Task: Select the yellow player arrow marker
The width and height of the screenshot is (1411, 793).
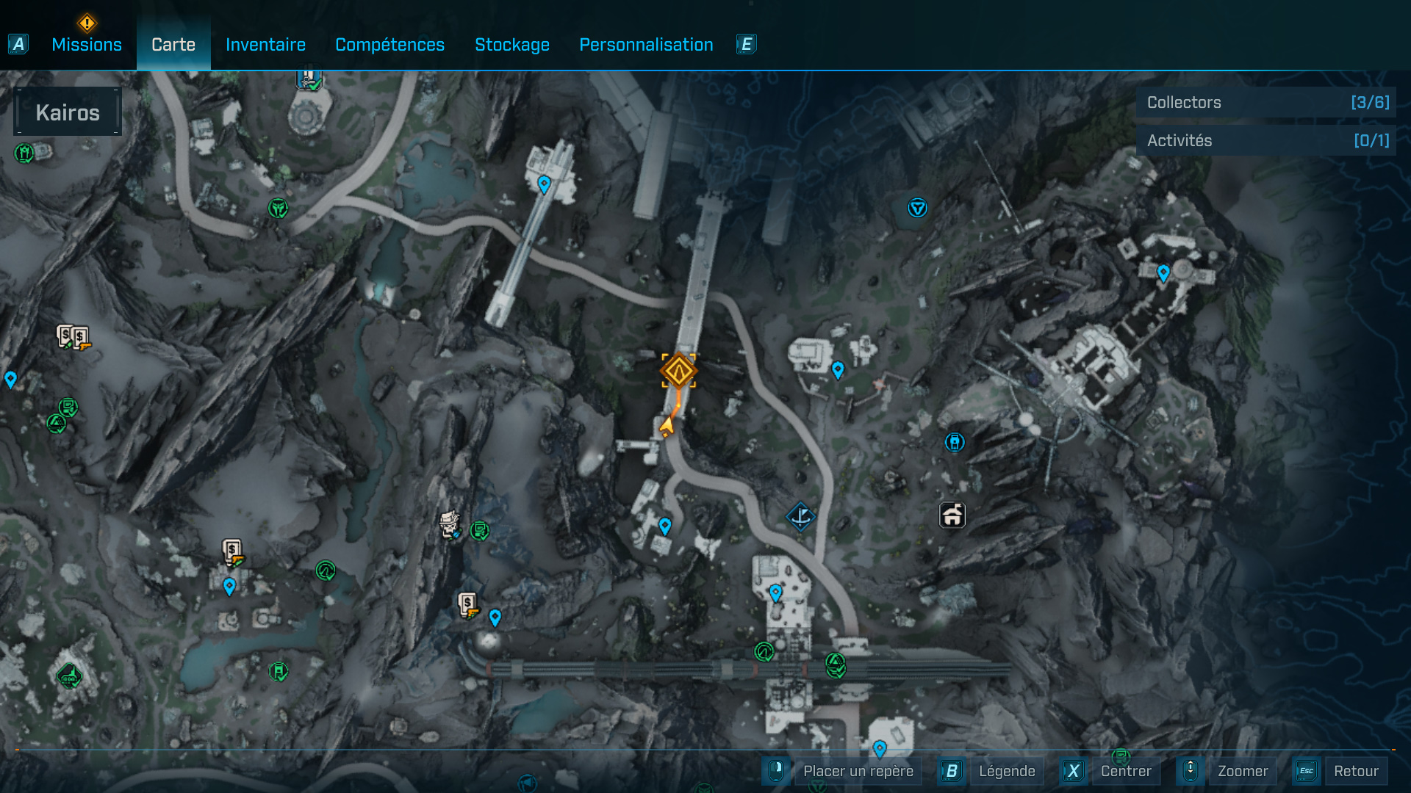Action: 667,426
